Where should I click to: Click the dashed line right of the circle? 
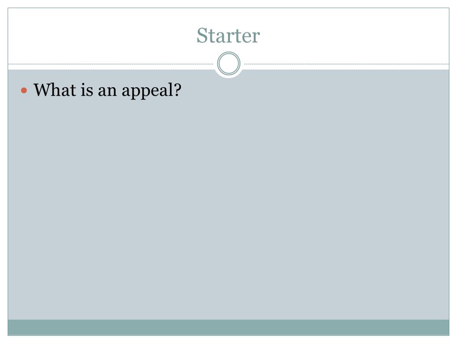click(x=347, y=64)
